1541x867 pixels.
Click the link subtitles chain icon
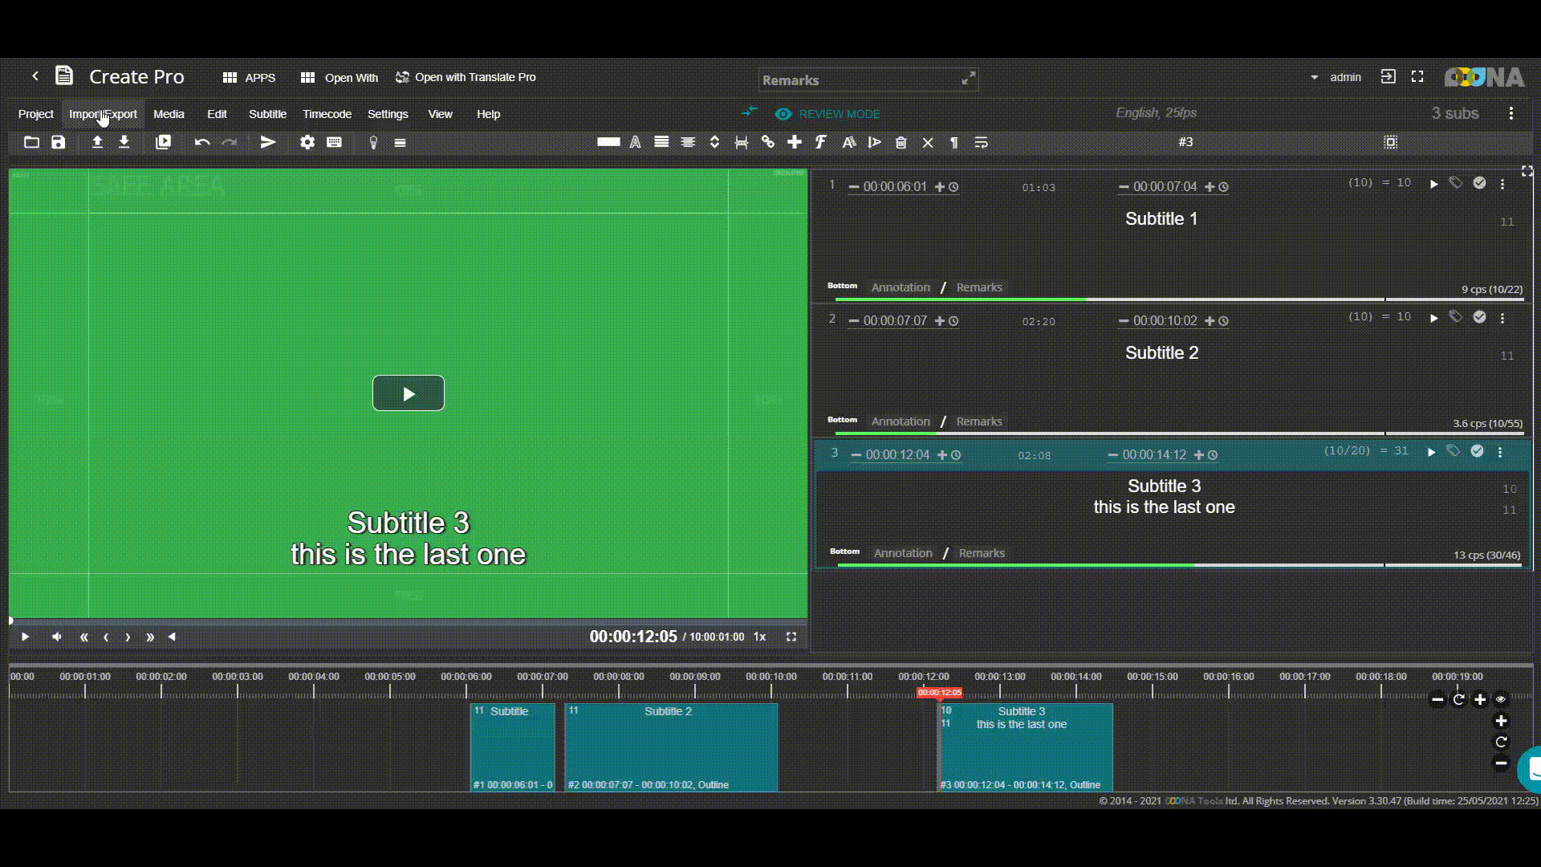pos(768,142)
